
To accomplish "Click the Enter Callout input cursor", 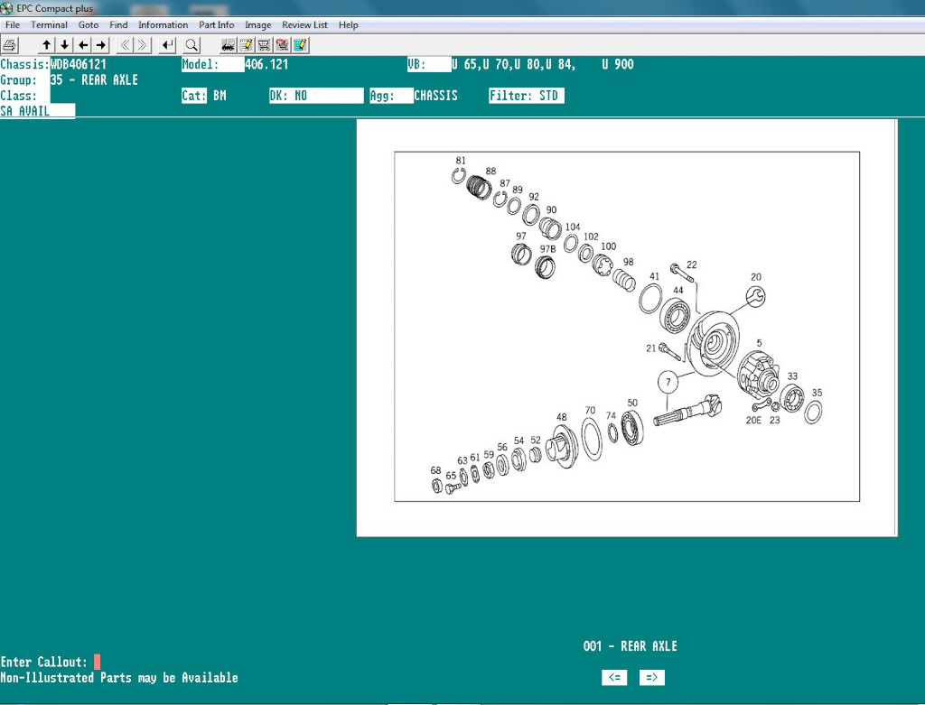I will pyautogui.click(x=97, y=662).
